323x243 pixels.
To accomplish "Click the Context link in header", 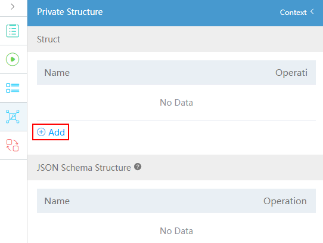I will (293, 13).
